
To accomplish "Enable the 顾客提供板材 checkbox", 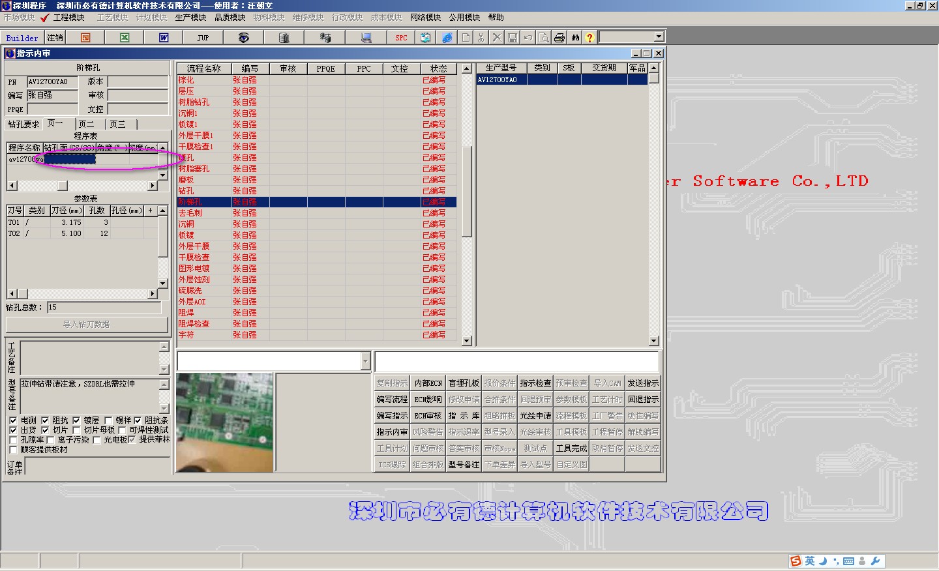I will 13,450.
